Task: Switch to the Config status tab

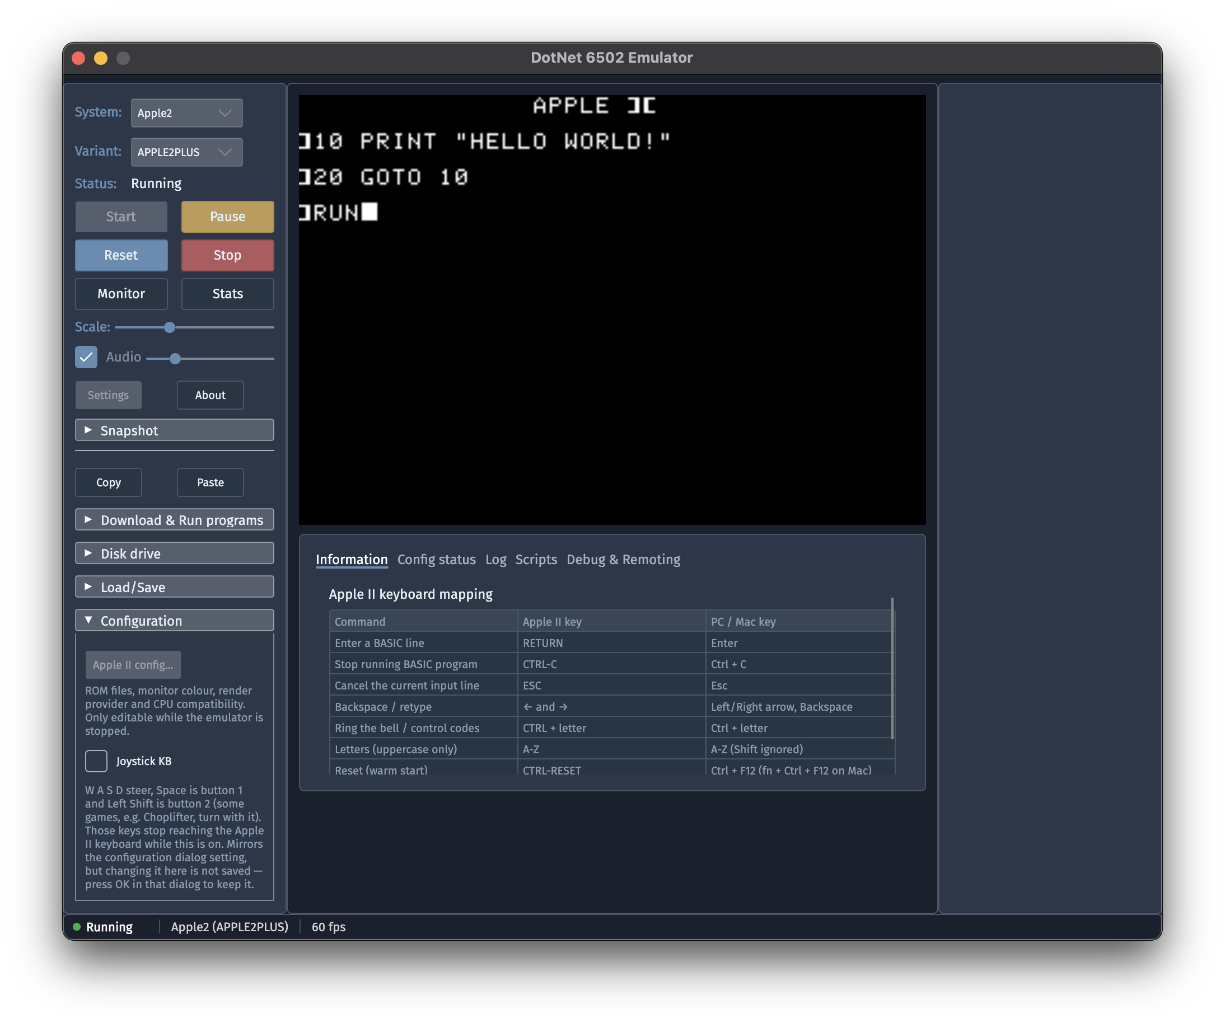Action: (x=436, y=559)
